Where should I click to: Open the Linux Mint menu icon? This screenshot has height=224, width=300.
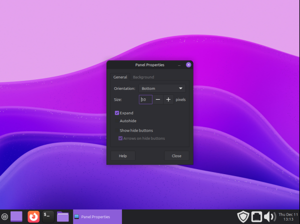[x=4, y=217]
